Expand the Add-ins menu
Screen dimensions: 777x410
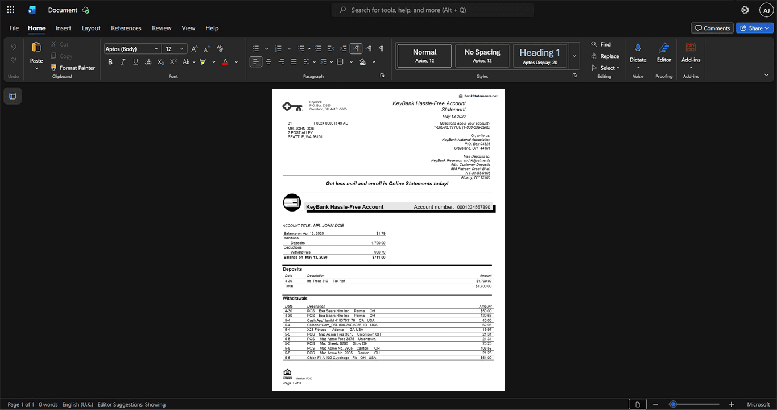click(x=691, y=68)
